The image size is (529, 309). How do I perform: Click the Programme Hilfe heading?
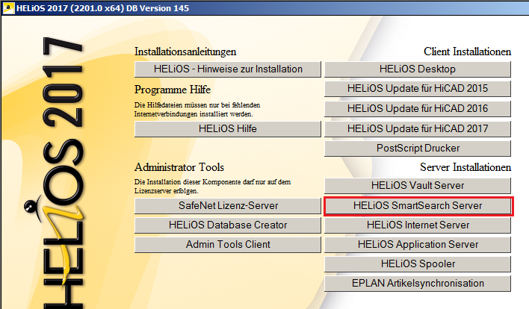(x=173, y=90)
